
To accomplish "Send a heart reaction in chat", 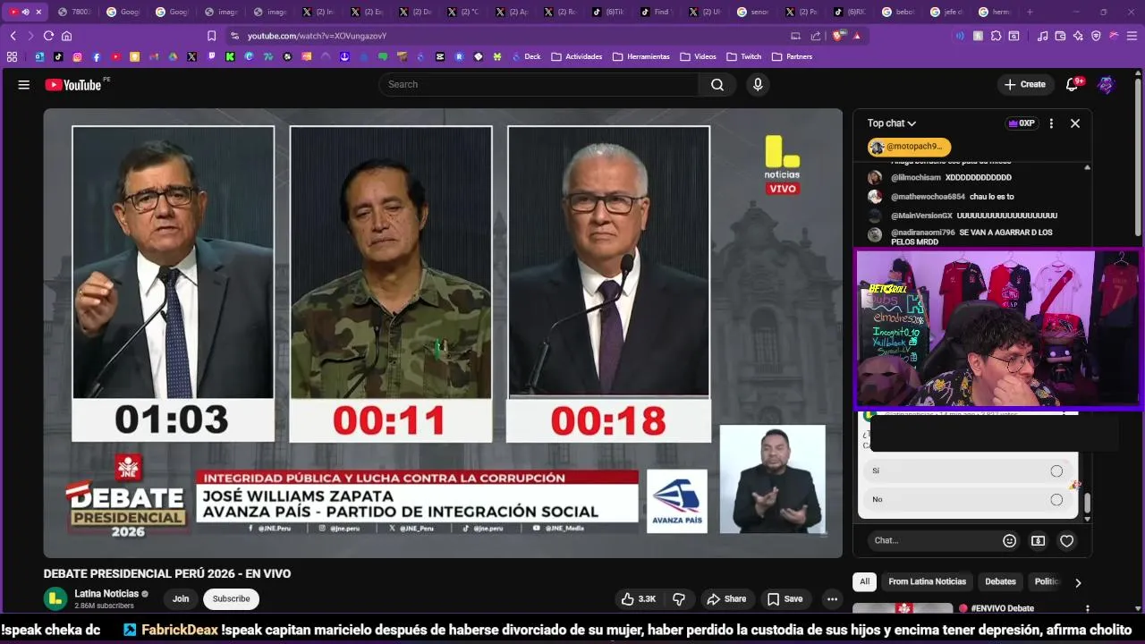I will tap(1066, 540).
